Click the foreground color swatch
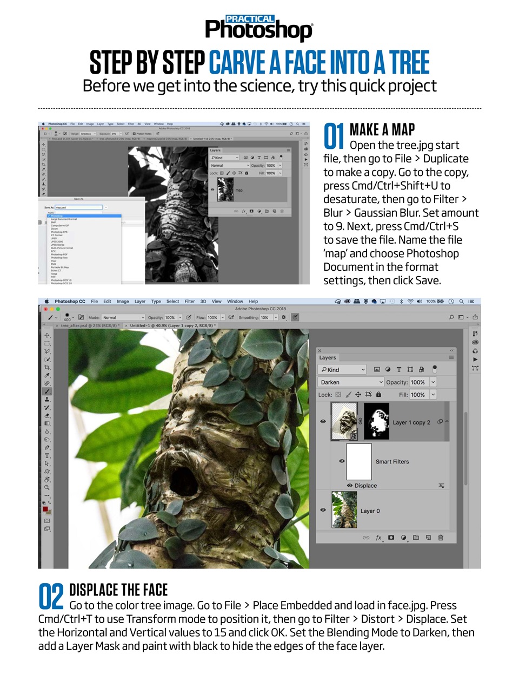Screen dimensions: 519x693 pos(45,509)
